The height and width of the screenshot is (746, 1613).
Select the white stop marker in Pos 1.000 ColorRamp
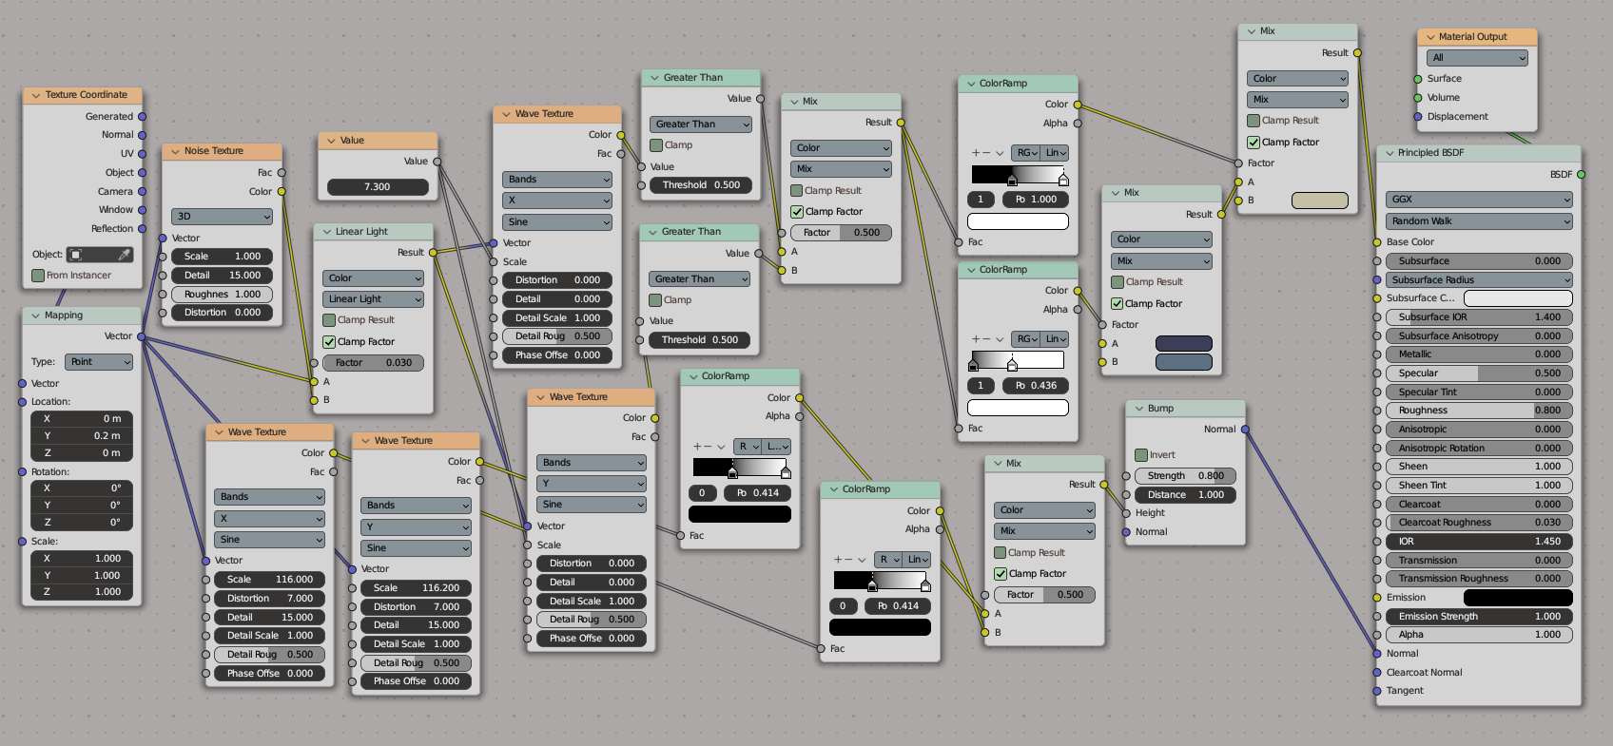tap(1063, 179)
